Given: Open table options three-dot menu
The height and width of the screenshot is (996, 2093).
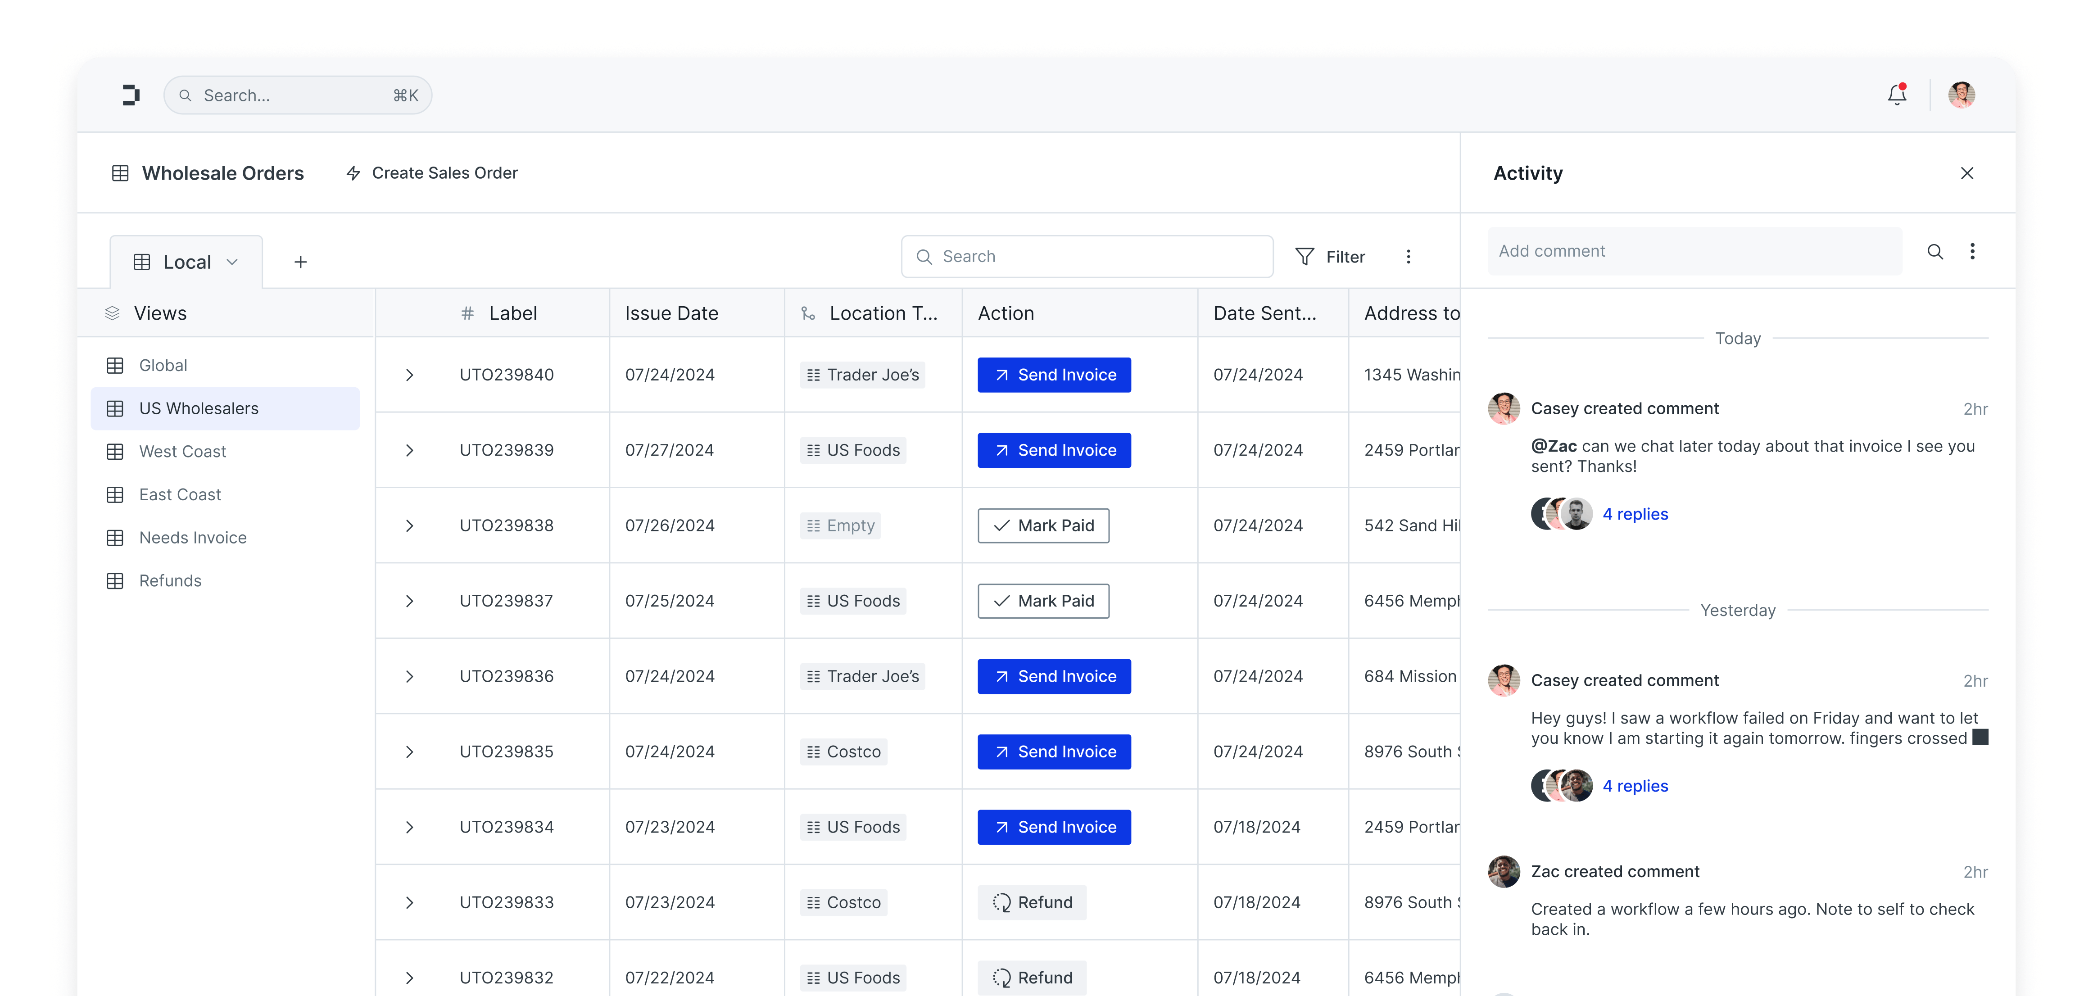Looking at the screenshot, I should click(x=1408, y=257).
